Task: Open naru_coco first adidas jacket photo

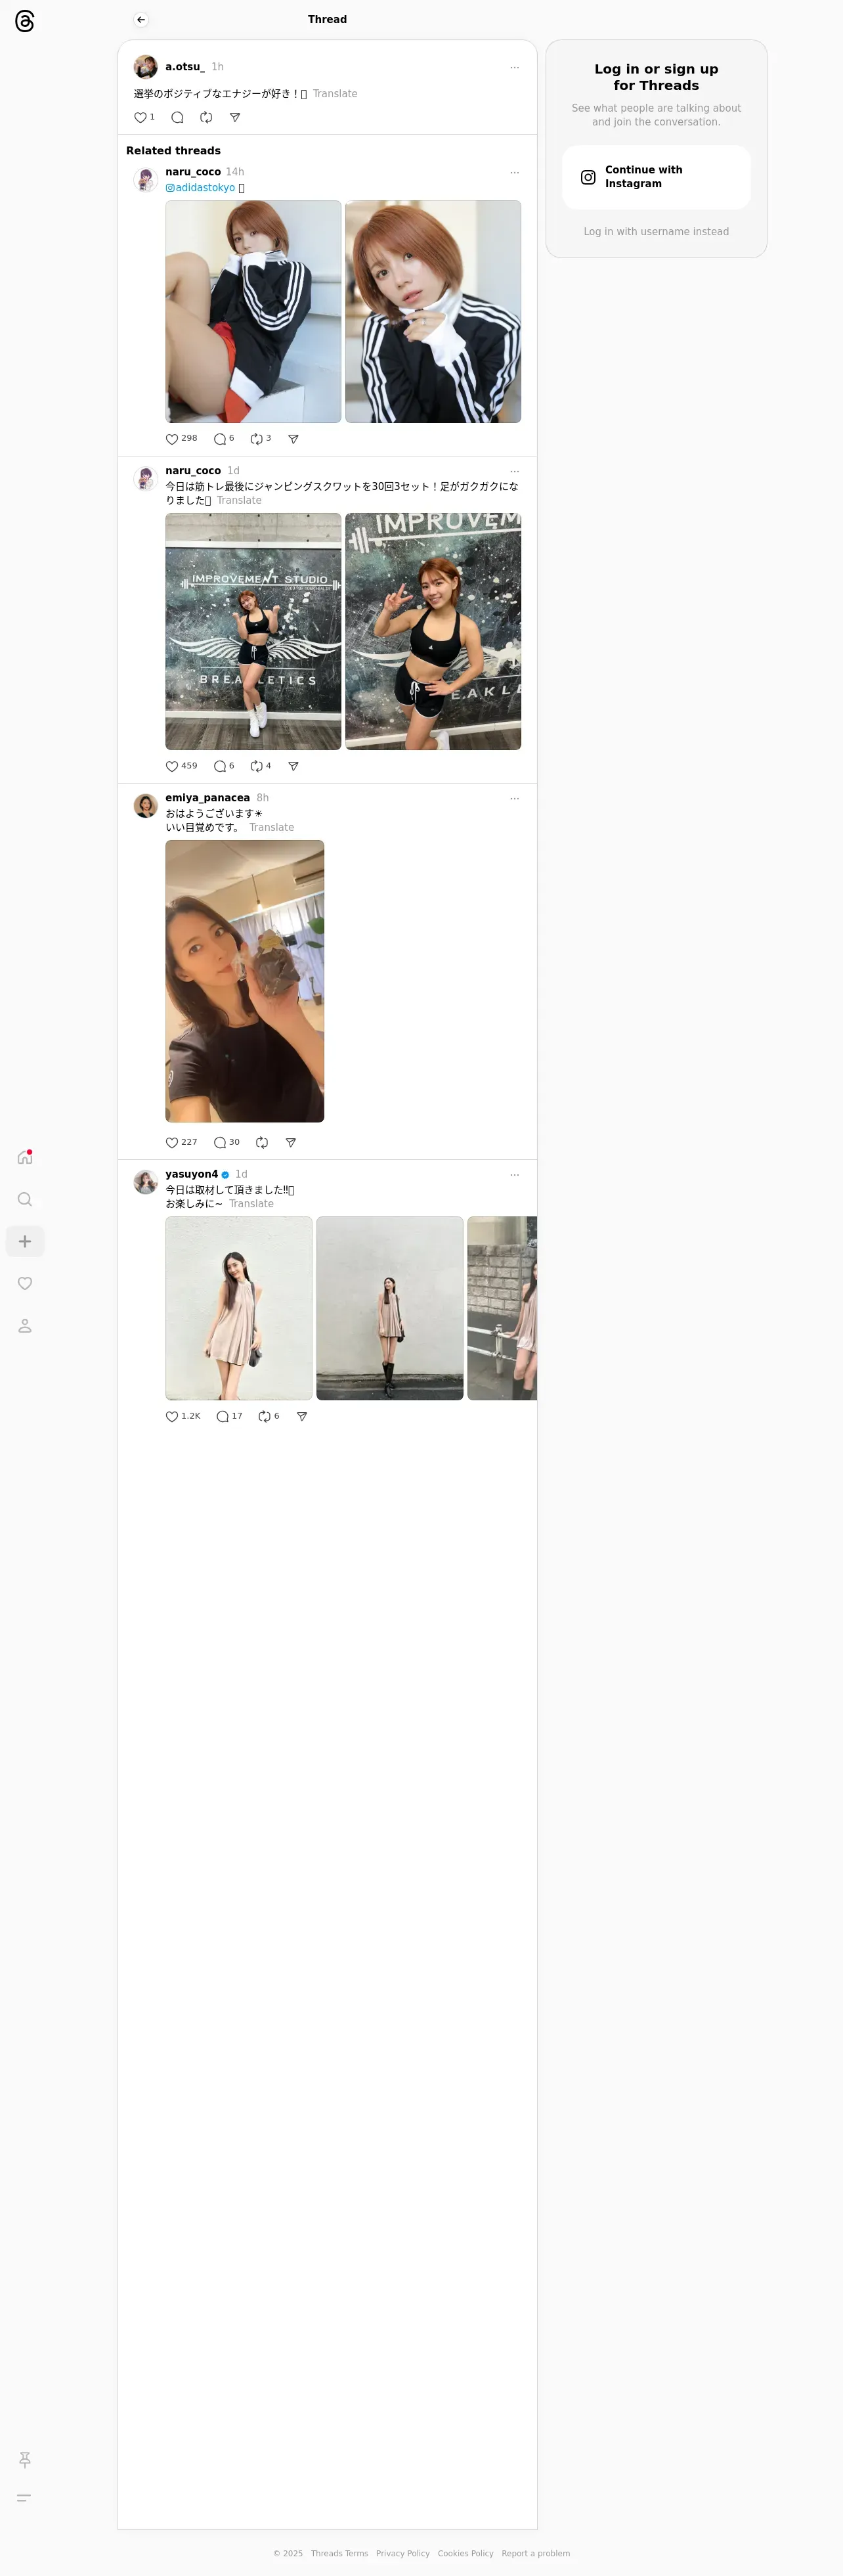Action: point(253,312)
